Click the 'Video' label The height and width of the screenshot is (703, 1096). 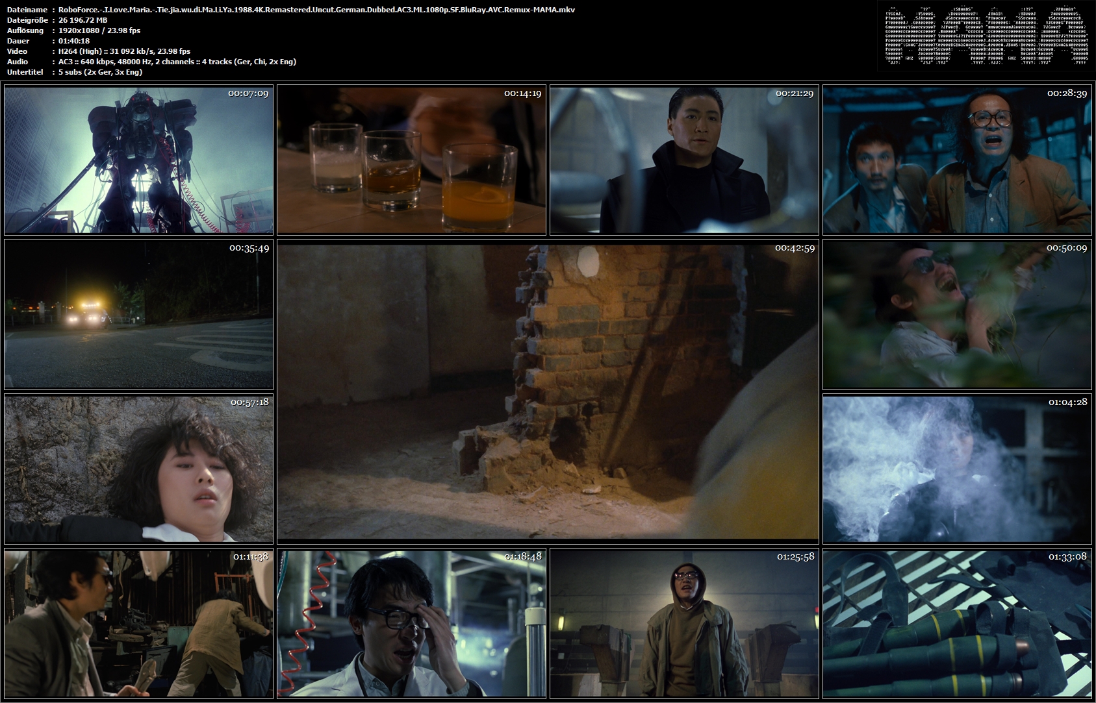(x=18, y=51)
